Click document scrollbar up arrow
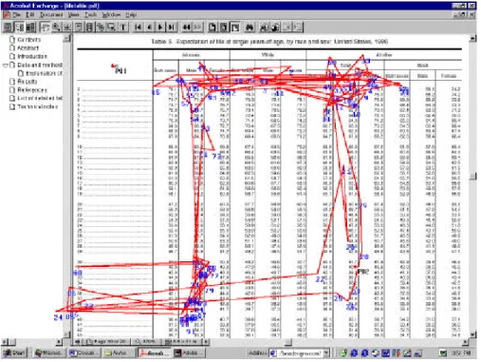 point(473,39)
